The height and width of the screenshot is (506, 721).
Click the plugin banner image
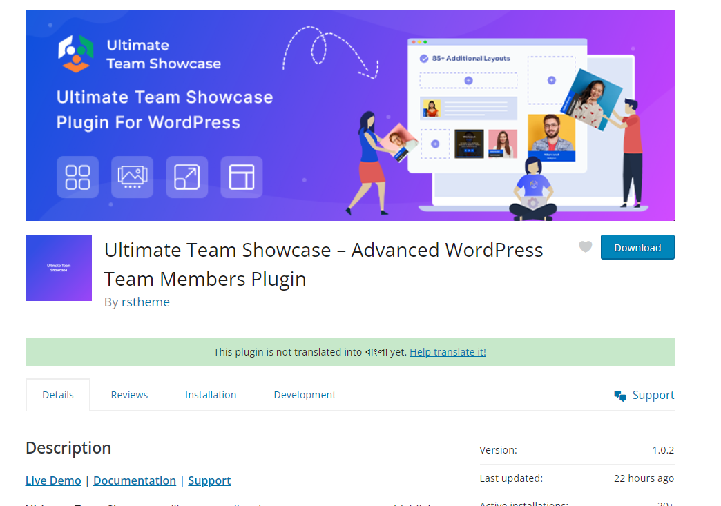point(350,115)
